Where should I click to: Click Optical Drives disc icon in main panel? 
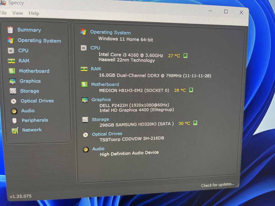click(85, 135)
